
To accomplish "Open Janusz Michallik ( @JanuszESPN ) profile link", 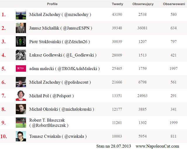I will [61, 28].
